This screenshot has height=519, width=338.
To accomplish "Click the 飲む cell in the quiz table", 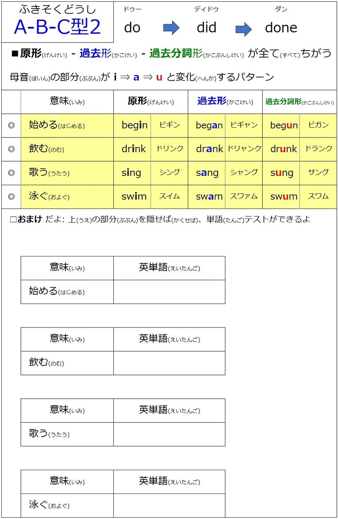I will tap(67, 363).
